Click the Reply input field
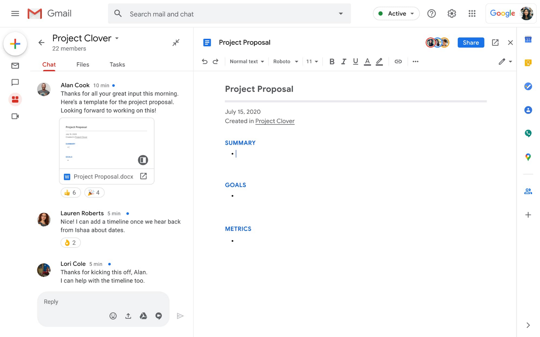 103,302
